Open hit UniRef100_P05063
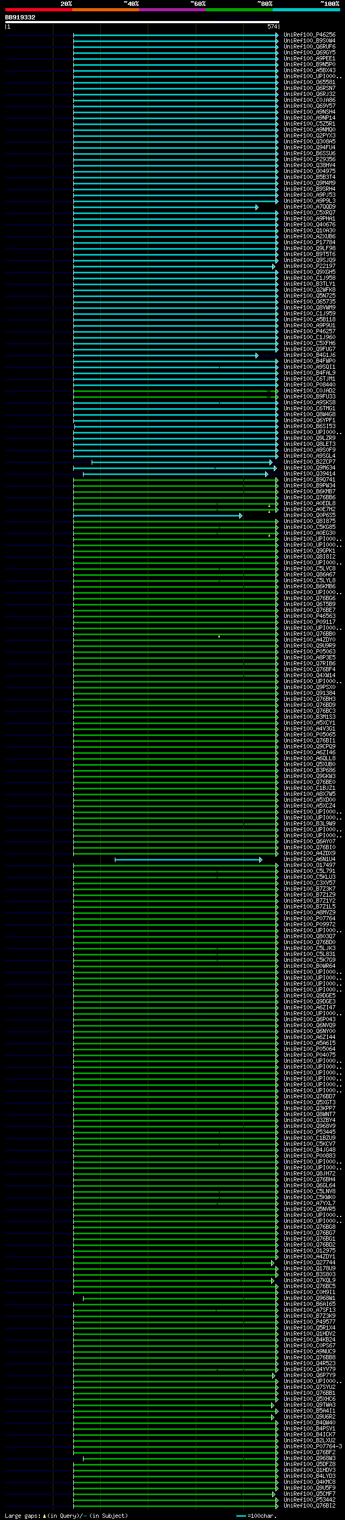 (309, 652)
